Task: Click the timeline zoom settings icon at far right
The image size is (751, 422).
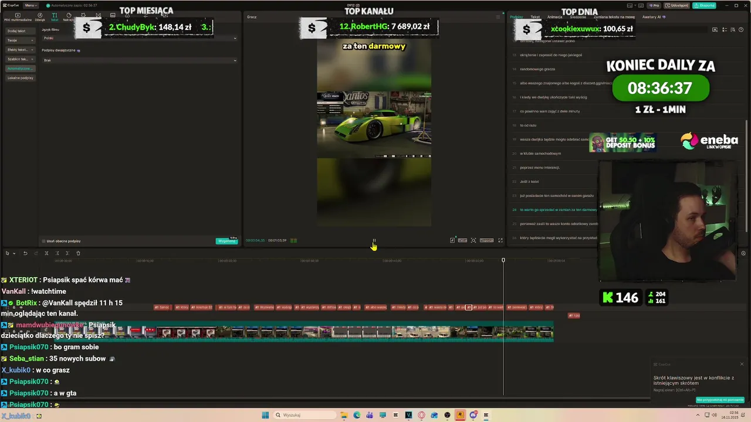Action: 743,253
